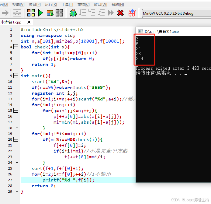Image resolution: width=211 pixels, height=204 pixels.
Task: Click the '#include<bits/stdc++.h>' line
Action: point(52,30)
